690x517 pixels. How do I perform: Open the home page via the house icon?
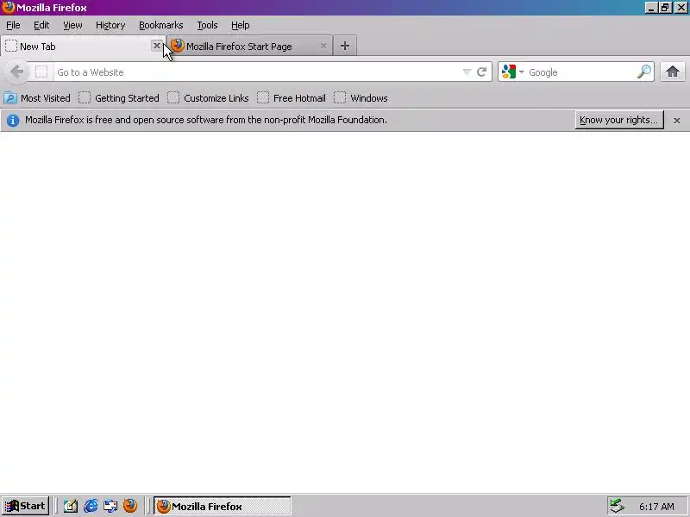pos(672,72)
